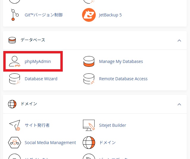The height and width of the screenshot is (159, 190).
Task: Collapse the ドメイン section chevron
Action: point(179,104)
